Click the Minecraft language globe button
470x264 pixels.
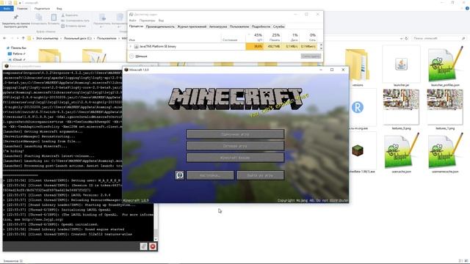click(179, 175)
